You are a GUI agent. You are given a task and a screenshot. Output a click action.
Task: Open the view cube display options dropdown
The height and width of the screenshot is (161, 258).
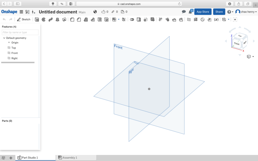coord(250,56)
